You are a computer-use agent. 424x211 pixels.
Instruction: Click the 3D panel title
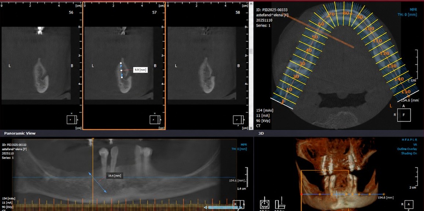(x=261, y=133)
